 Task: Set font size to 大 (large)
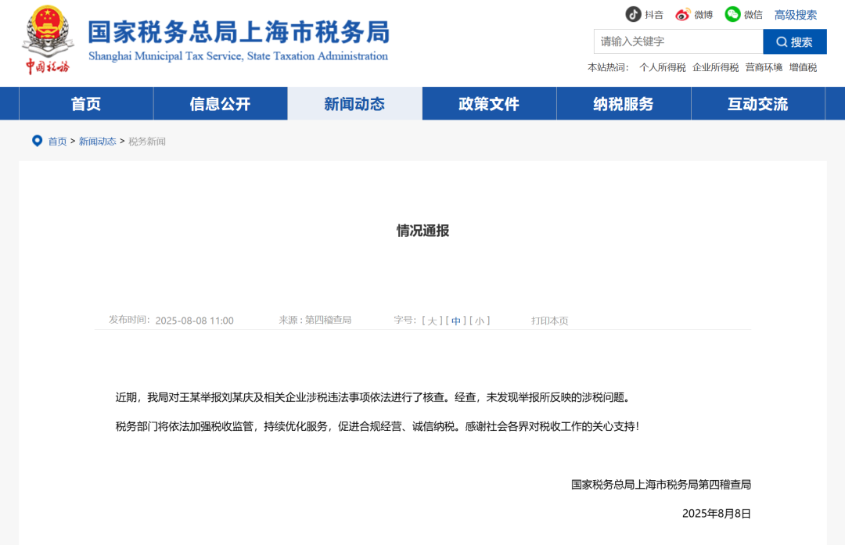tap(432, 321)
